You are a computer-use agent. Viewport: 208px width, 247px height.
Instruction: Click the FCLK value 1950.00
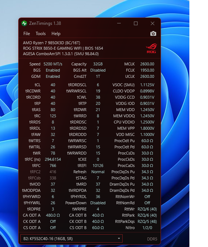147,70
